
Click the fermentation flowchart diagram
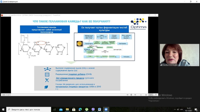coord(104,47)
